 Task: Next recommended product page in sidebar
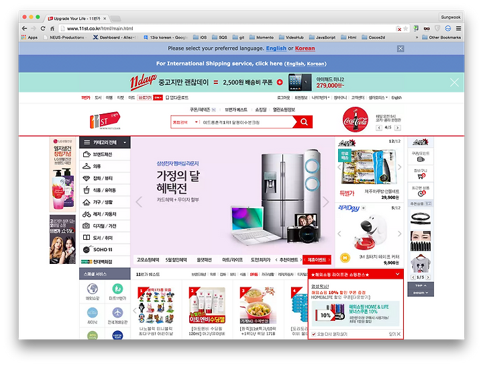pyautogui.click(x=428, y=277)
